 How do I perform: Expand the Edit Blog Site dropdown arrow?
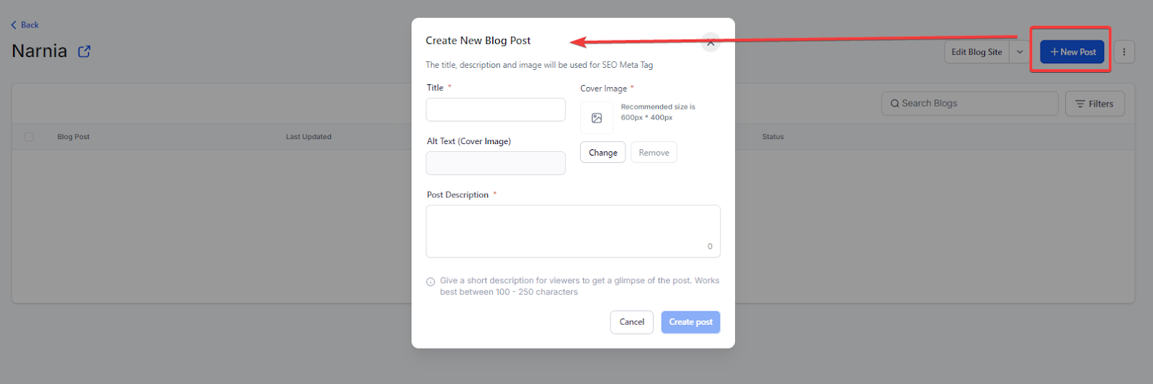[x=1020, y=52]
